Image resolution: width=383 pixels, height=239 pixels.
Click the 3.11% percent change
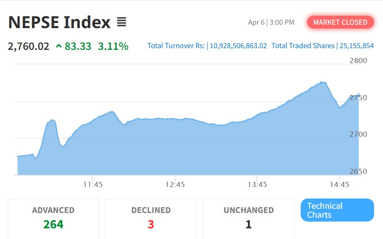[x=113, y=46]
